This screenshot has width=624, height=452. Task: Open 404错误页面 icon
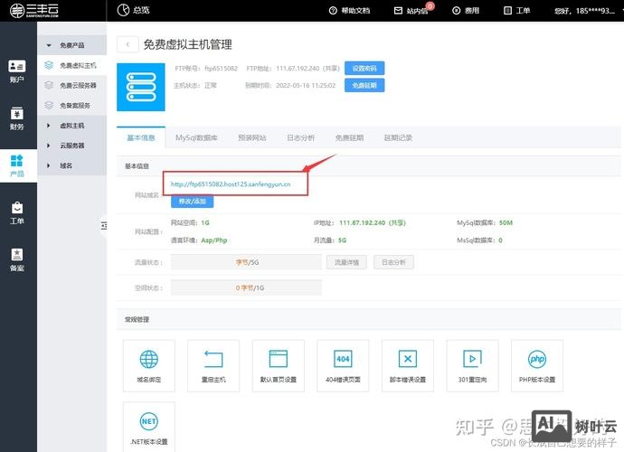pyautogui.click(x=343, y=365)
